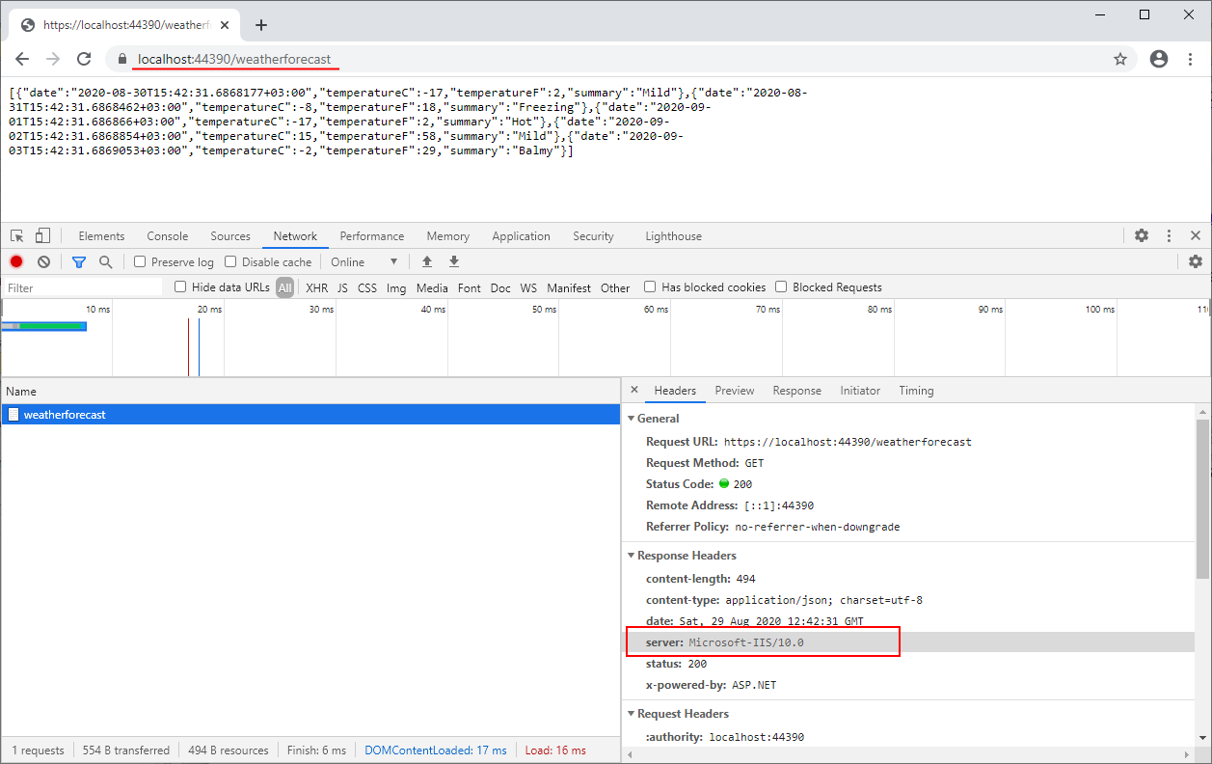Show the Initiator tab of the request

(860, 391)
